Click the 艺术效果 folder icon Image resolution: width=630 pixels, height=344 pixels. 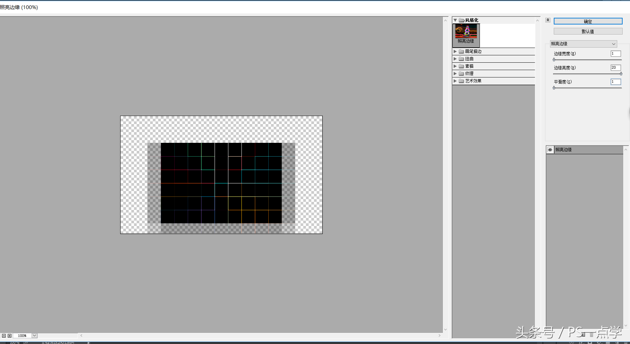pos(461,81)
